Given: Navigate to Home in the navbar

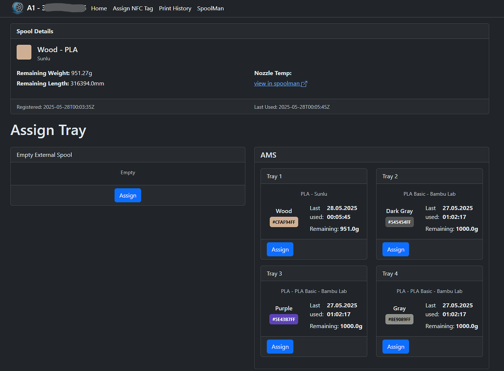Looking at the screenshot, I should coord(99,8).
